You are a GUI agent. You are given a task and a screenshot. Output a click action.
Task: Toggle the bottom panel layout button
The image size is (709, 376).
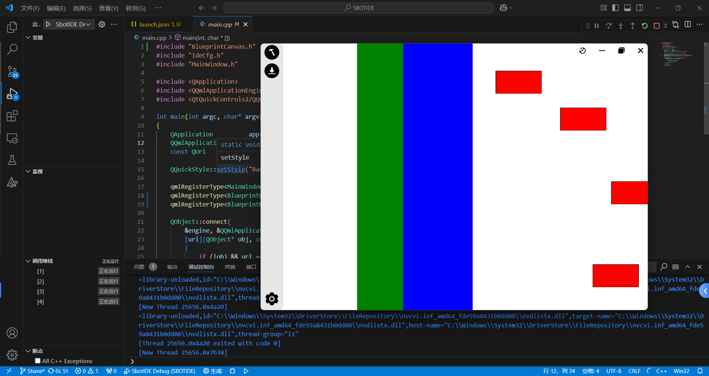pyautogui.click(x=627, y=8)
